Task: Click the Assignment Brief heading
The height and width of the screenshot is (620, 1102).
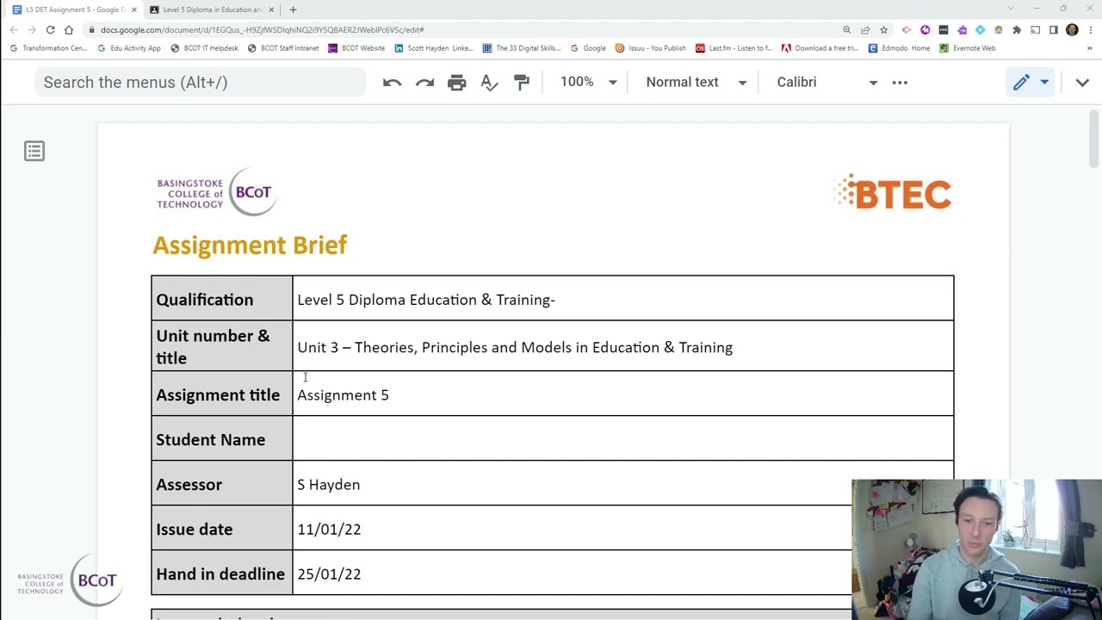Action: point(250,245)
